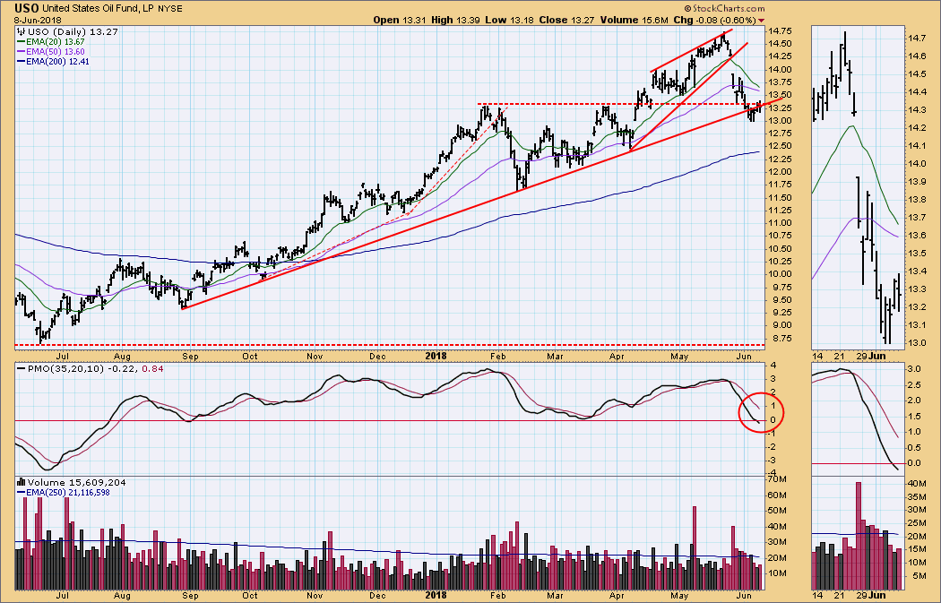Click the 12.50 price axis label
This screenshot has width=941, height=603.
(780, 146)
